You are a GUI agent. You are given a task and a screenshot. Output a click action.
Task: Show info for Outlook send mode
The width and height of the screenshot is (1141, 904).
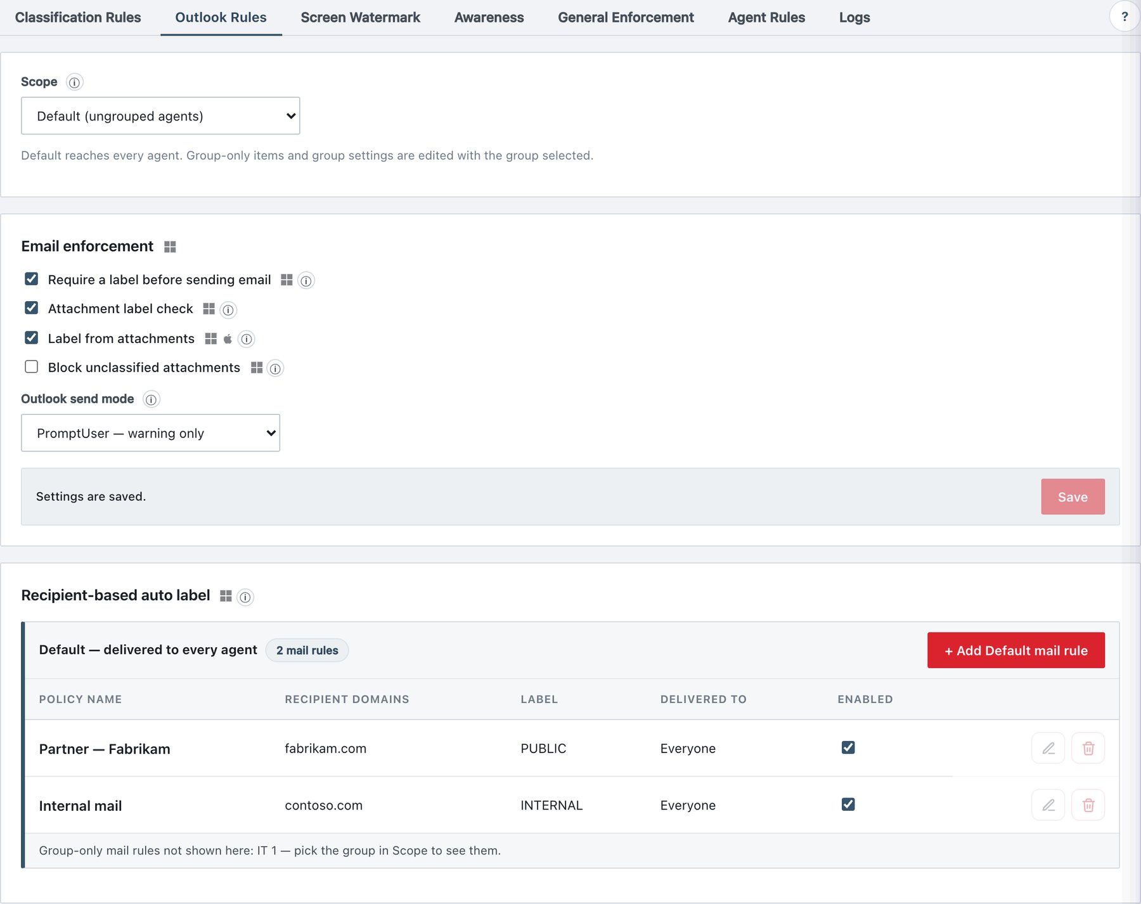pos(151,399)
